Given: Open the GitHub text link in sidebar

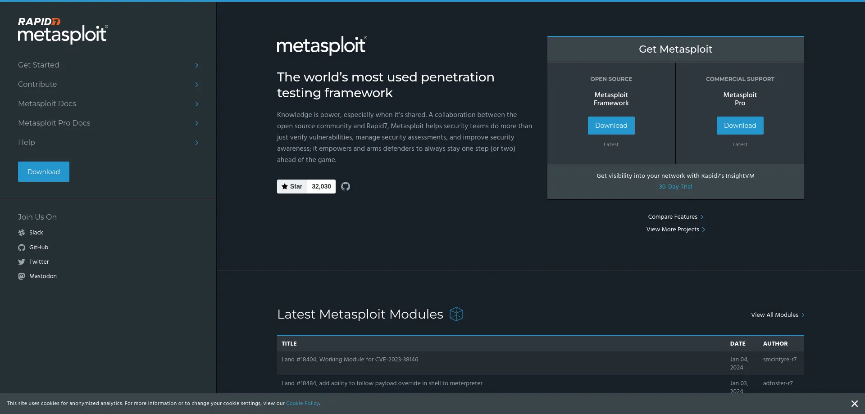Looking at the screenshot, I should pyautogui.click(x=39, y=247).
